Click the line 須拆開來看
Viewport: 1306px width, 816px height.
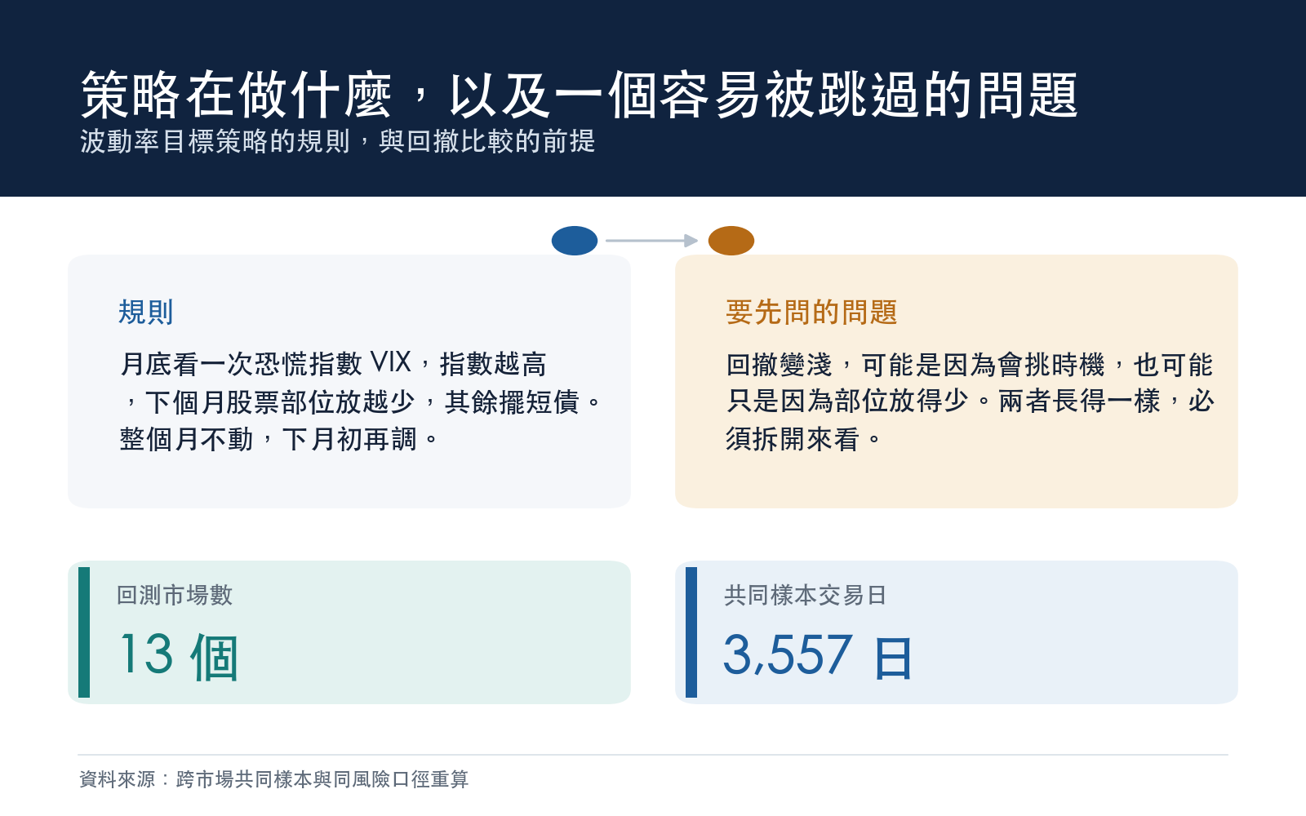(x=804, y=439)
